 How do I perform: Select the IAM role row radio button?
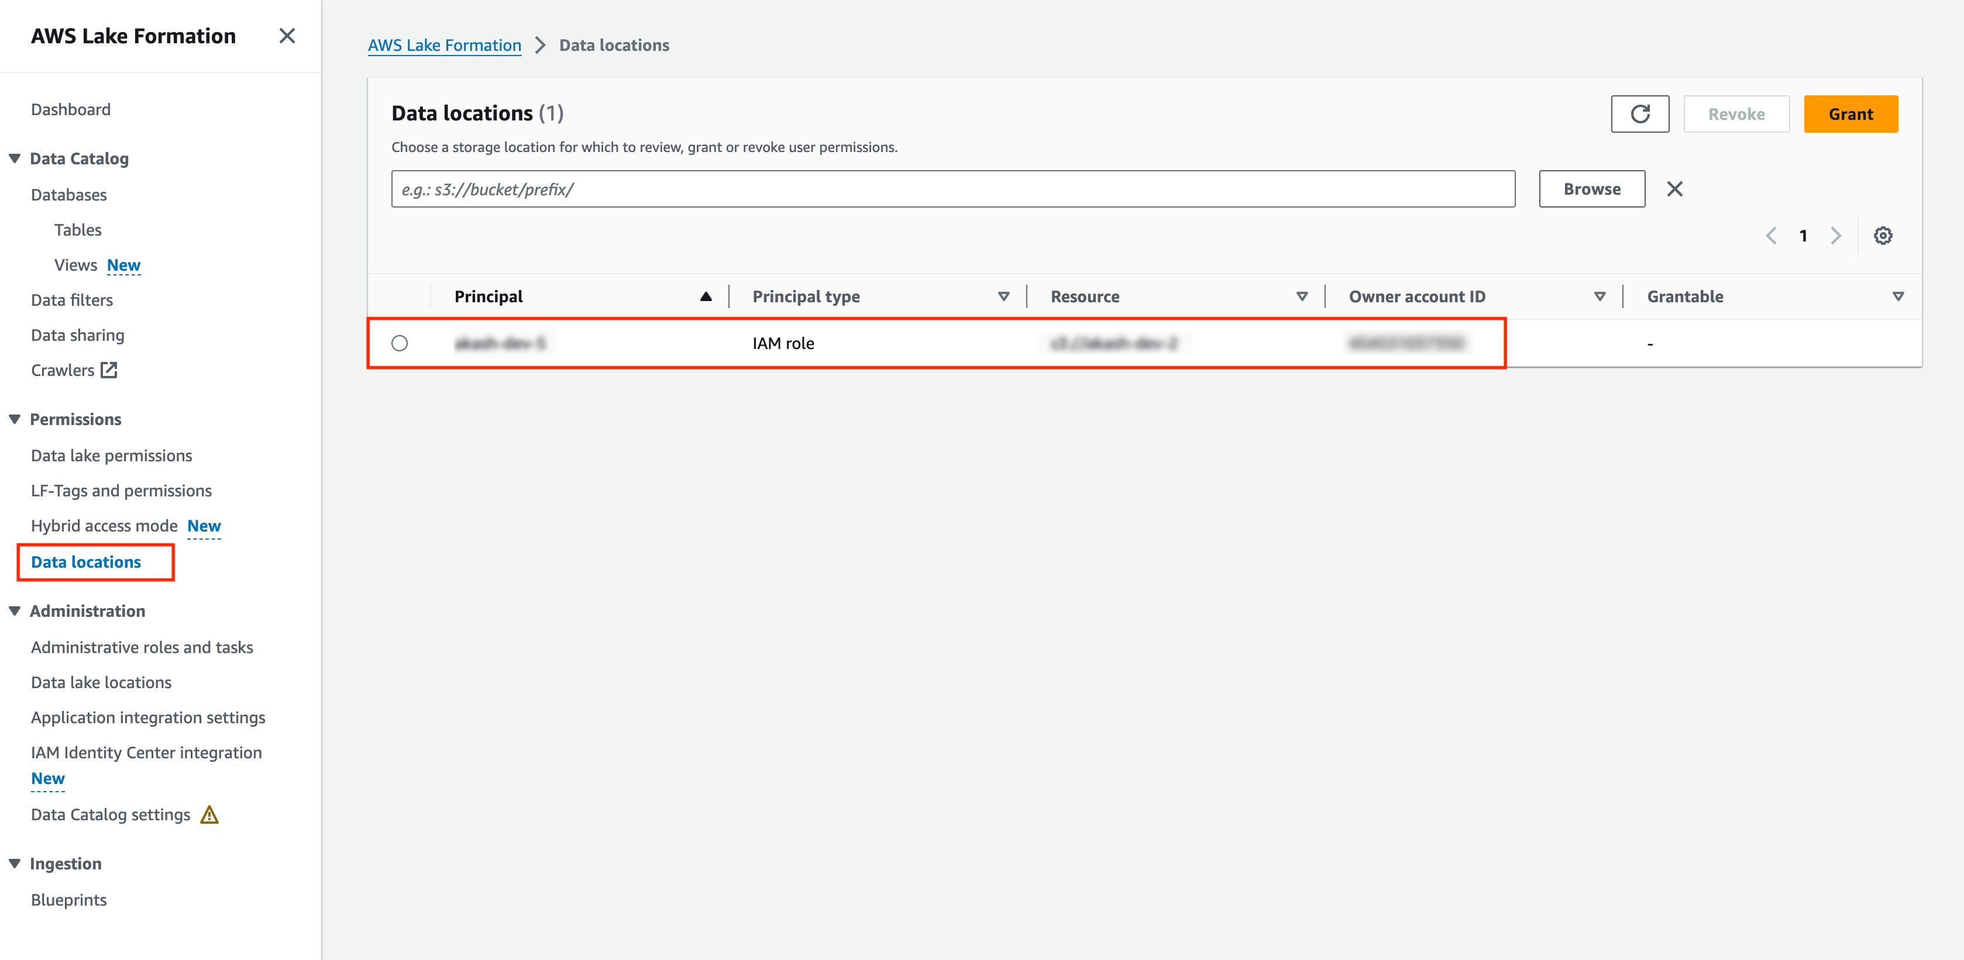pos(400,344)
